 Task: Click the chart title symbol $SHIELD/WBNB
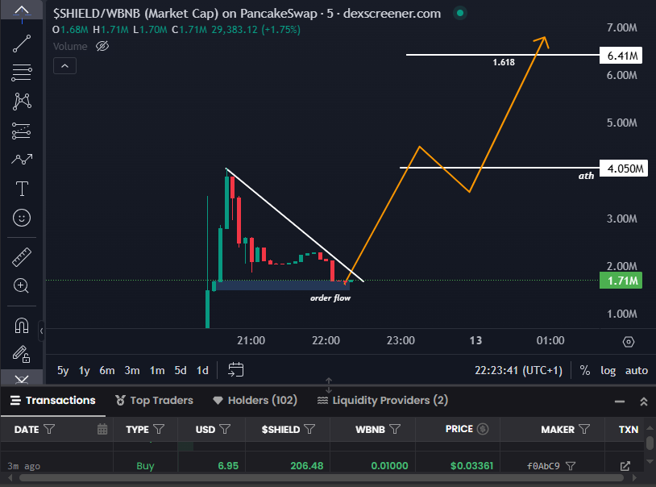point(96,14)
